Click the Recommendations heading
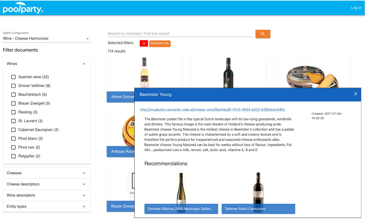 (x=166, y=164)
